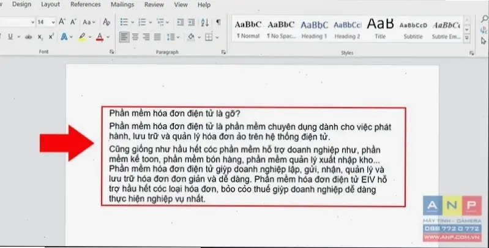Apply Heading 2 style
489x248 pixels.
point(347,29)
